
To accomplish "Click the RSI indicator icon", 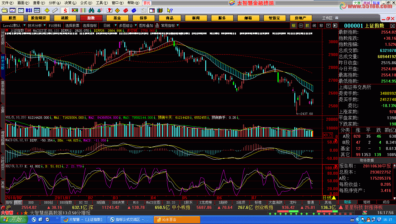I will [x=29, y=10].
